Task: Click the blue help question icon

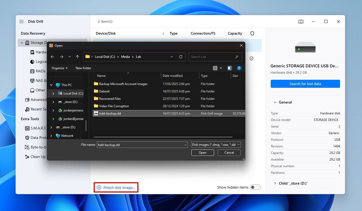Action: pyautogui.click(x=239, y=68)
